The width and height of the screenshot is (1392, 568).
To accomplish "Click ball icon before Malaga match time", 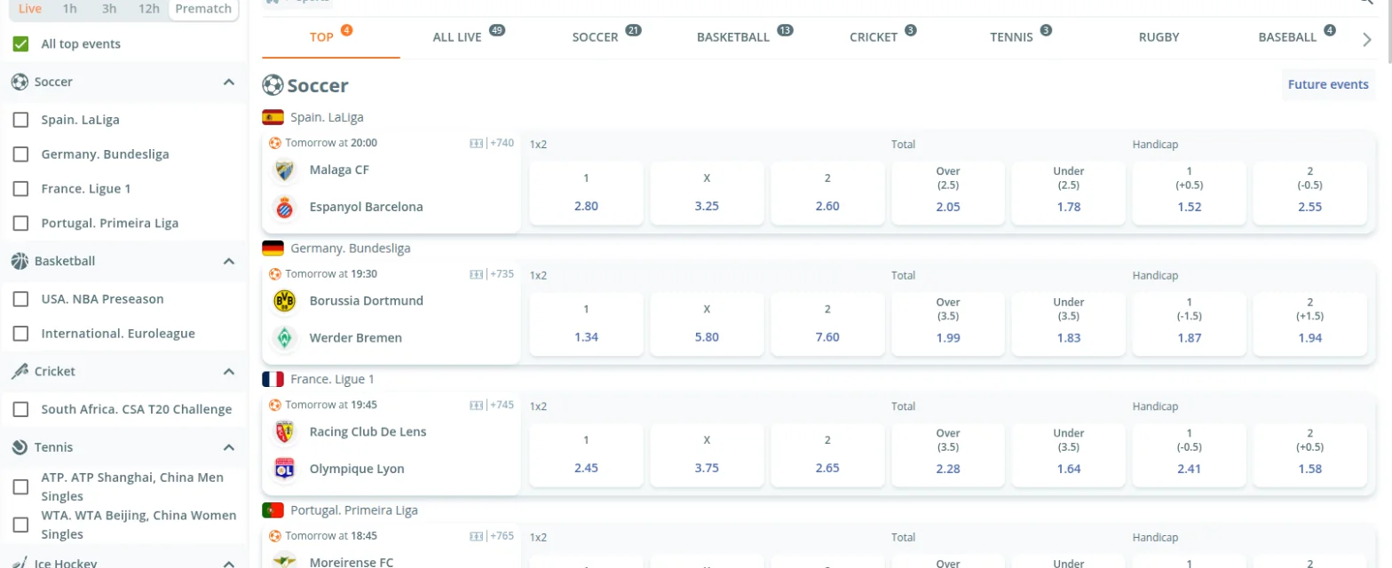I will [275, 143].
